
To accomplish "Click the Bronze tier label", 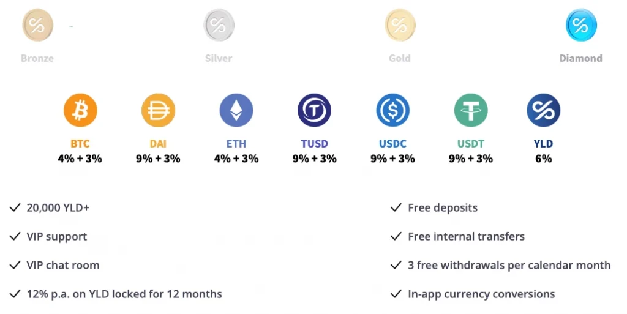I will 37,58.
